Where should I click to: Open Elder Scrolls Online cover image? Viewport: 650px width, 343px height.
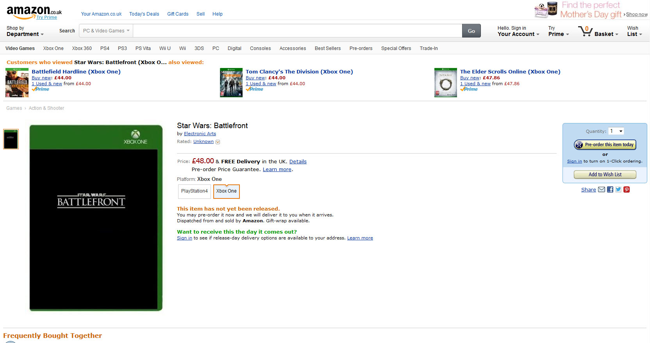[x=446, y=83]
